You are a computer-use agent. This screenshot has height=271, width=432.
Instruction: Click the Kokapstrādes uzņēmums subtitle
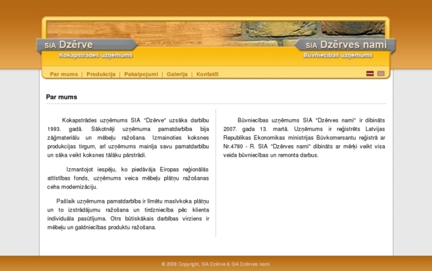(96, 55)
